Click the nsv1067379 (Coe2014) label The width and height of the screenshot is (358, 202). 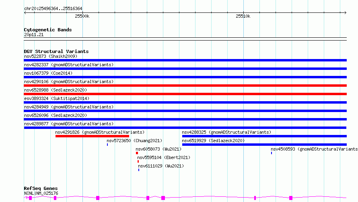click(48, 73)
